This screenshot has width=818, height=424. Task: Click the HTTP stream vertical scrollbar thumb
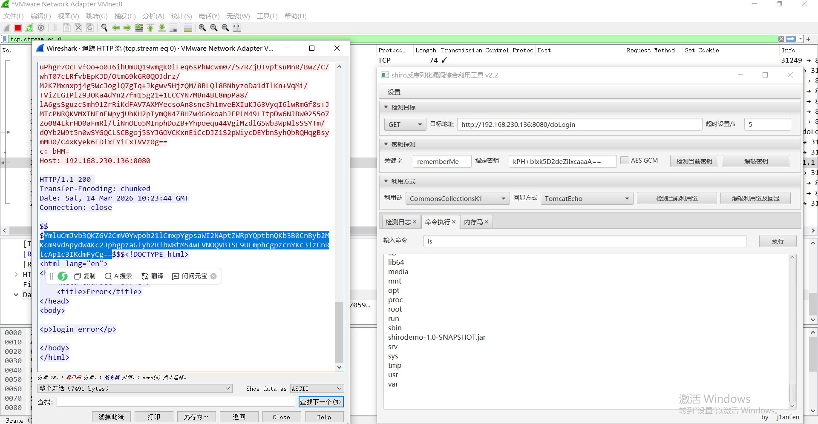[x=339, y=332]
